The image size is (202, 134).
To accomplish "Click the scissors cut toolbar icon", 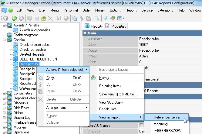I will [82, 18].
